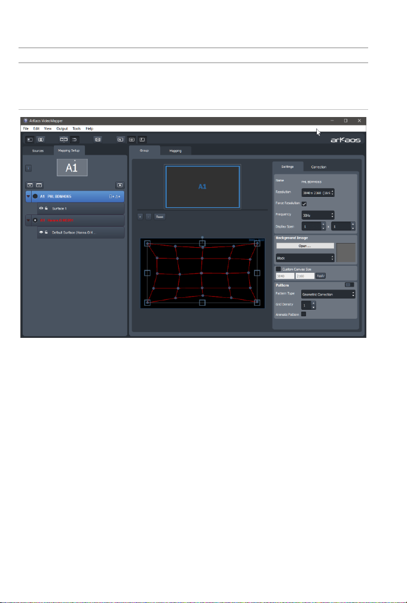The width and height of the screenshot is (407, 603).
Task: Click the ArKaos VideoMapper title bar app icon
Action: pyautogui.click(x=26, y=121)
